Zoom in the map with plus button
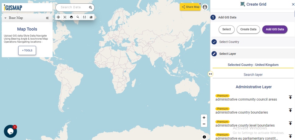 (x=204, y=118)
